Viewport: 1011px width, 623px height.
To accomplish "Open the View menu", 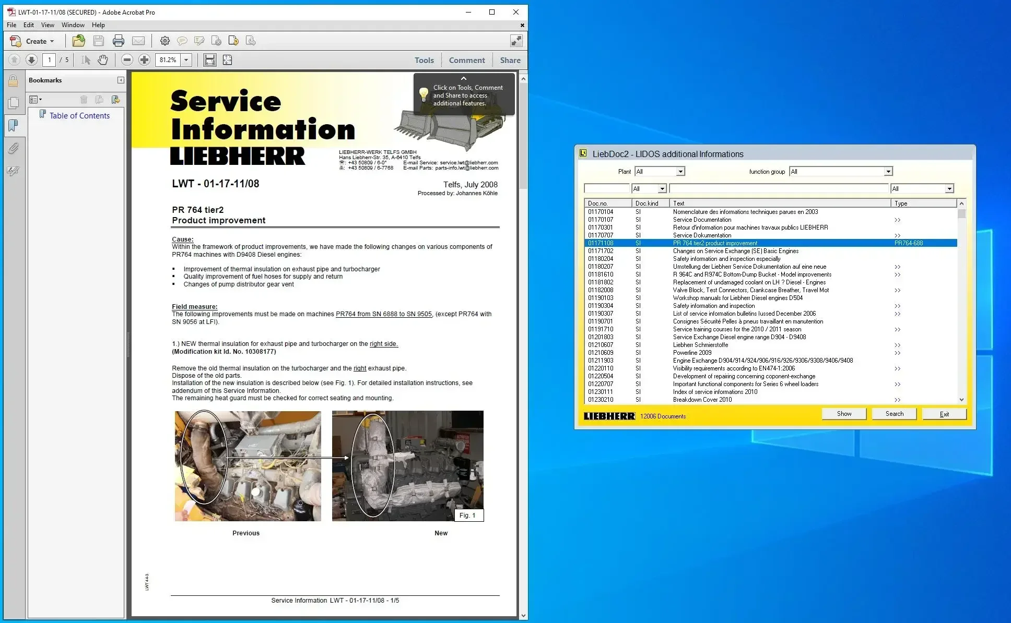I will tap(48, 25).
